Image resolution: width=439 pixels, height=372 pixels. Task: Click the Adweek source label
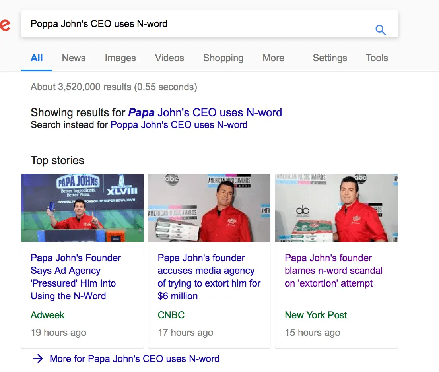coord(48,315)
